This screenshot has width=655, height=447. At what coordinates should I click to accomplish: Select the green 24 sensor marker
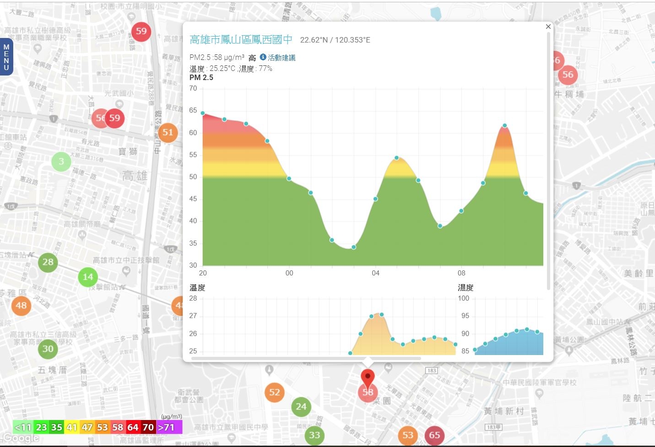(301, 407)
